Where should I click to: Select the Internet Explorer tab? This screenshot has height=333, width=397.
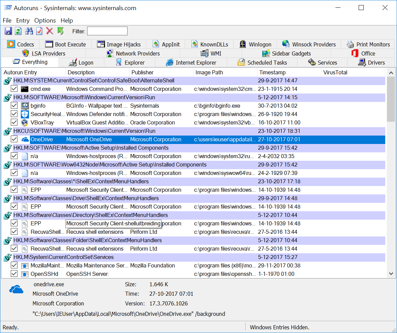191,63
